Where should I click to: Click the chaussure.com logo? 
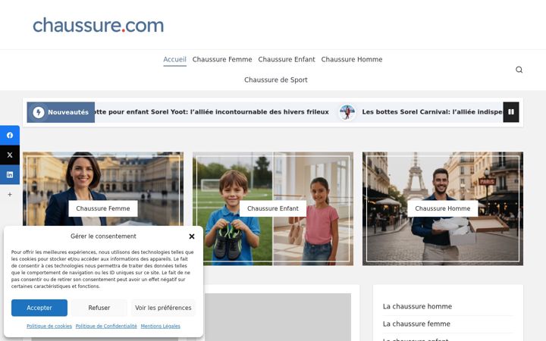98,26
